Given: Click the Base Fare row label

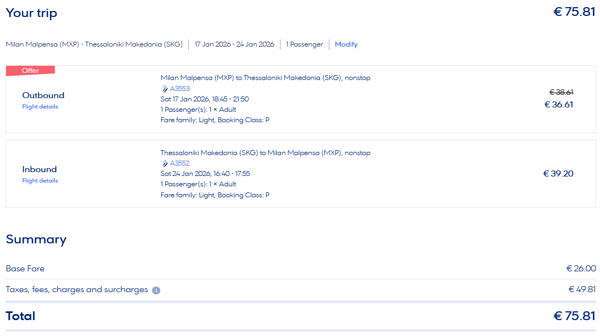Looking at the screenshot, I should click(25, 269).
